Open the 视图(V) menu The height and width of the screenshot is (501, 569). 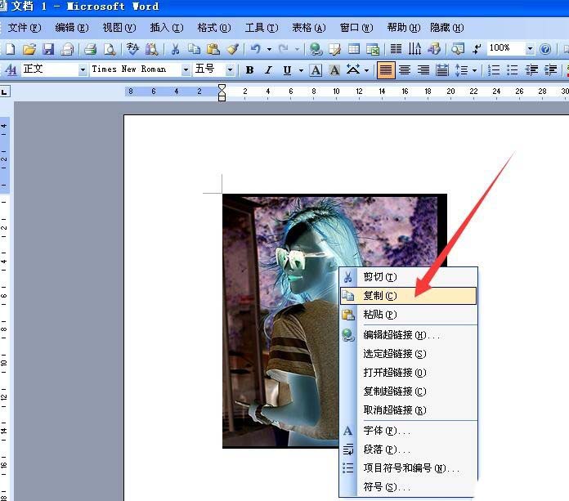pos(119,28)
